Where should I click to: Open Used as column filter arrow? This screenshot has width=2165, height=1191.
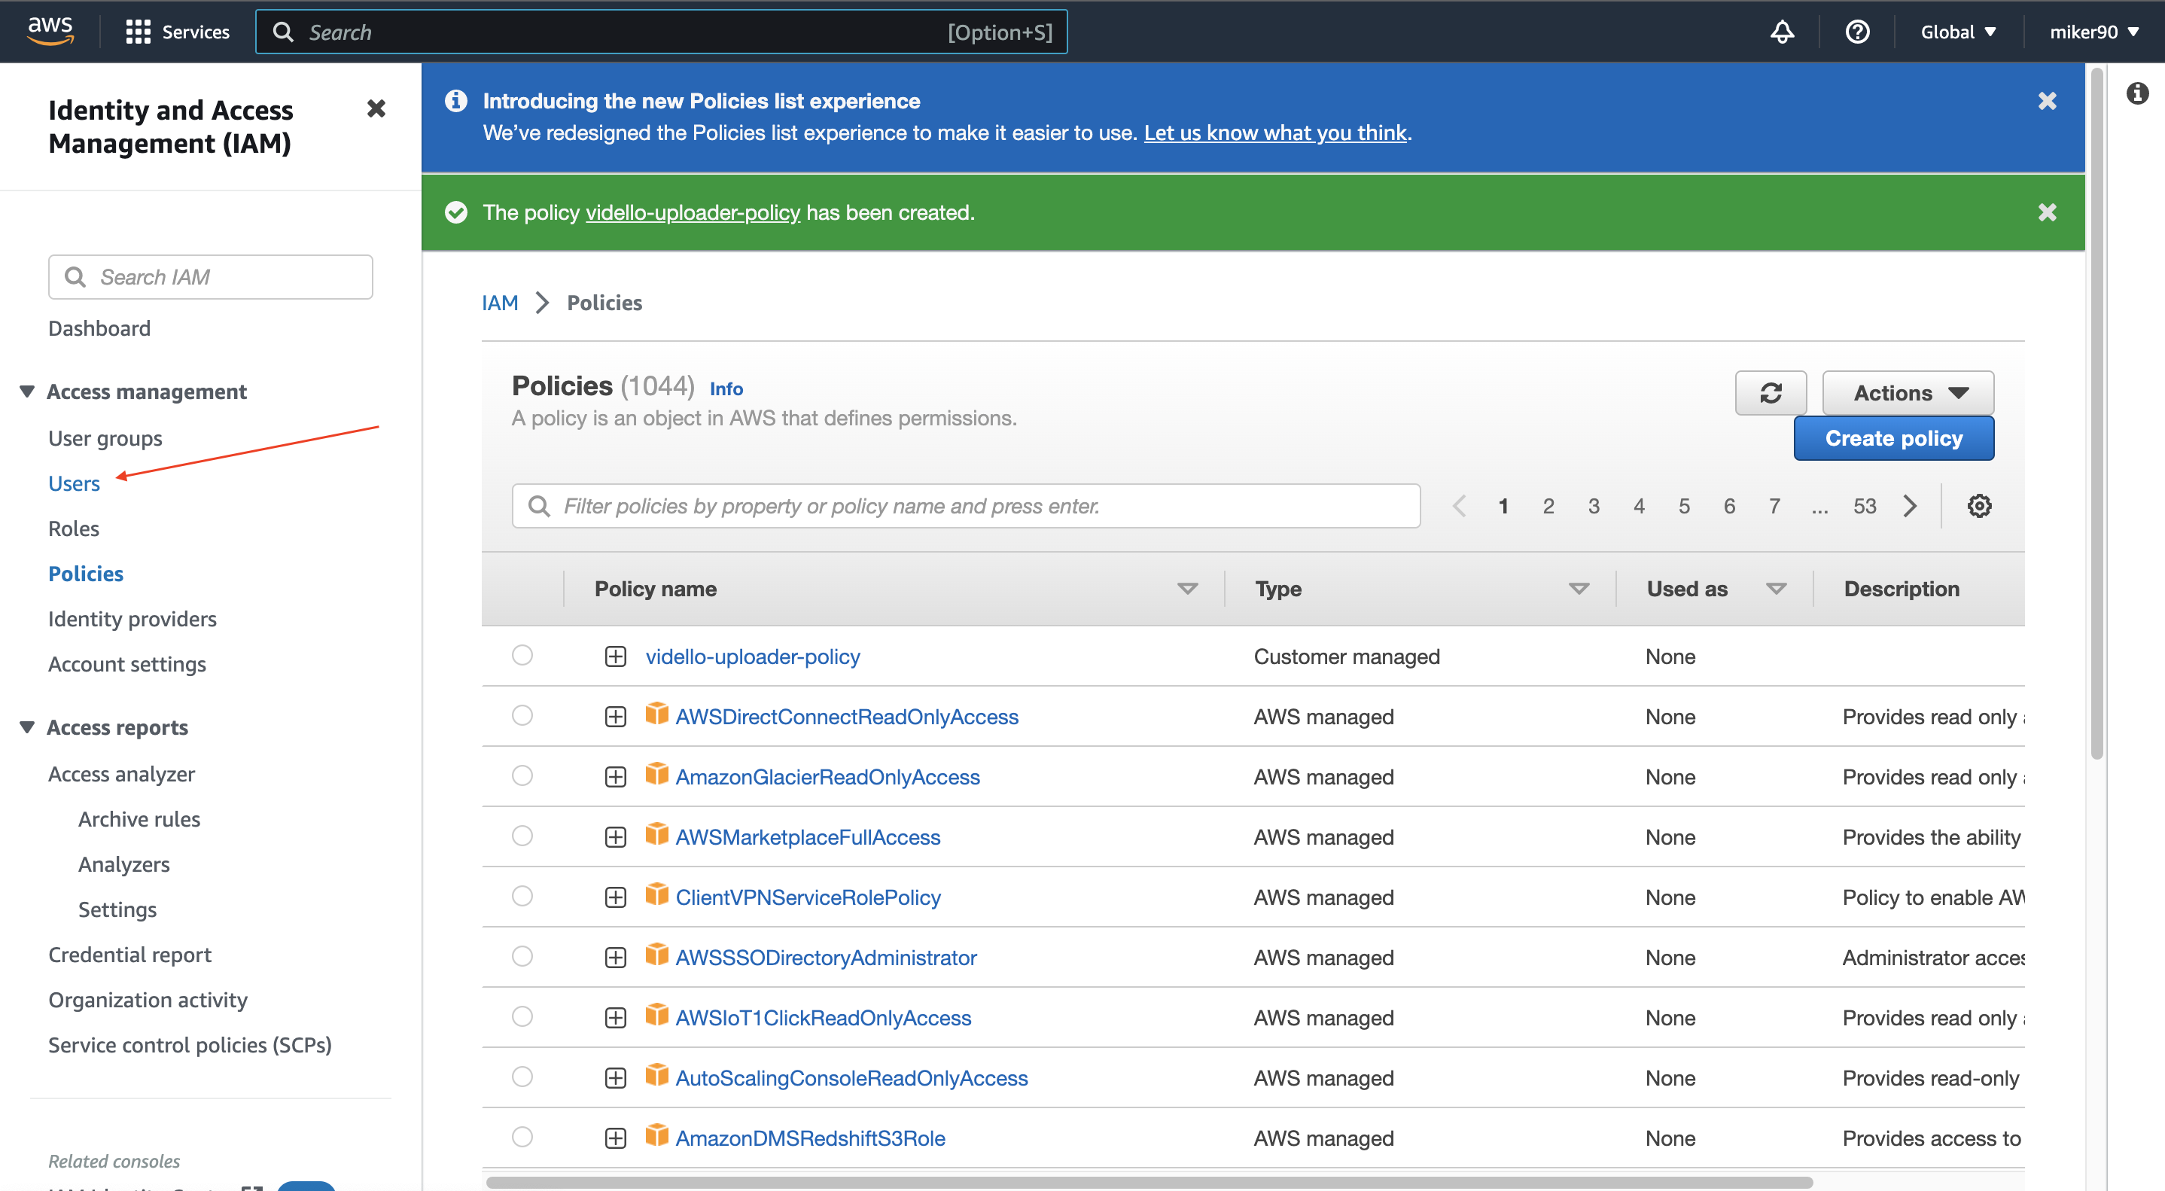pos(1776,589)
